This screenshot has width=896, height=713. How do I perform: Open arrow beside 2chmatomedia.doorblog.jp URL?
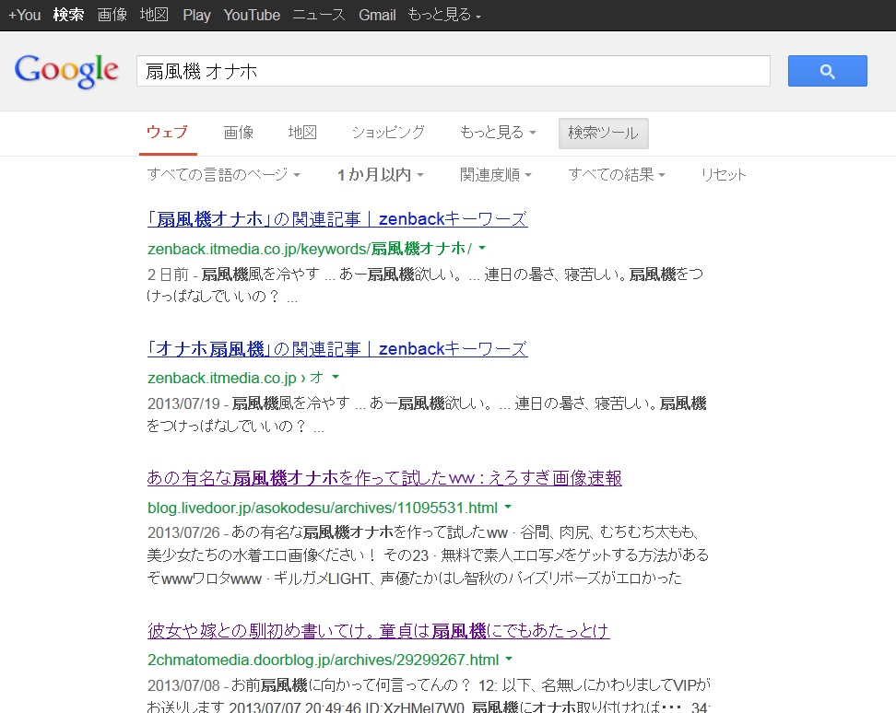(509, 660)
